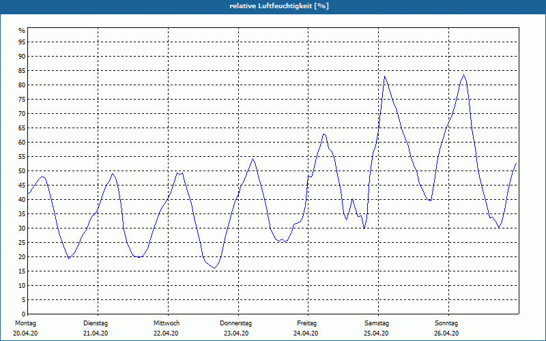Screen dimensions: 546x341
Task: Click the y-axis value 90
Action: click(x=22, y=57)
